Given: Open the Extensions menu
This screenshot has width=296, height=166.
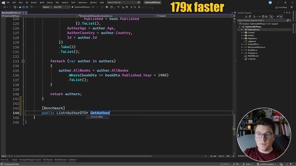Looking at the screenshot, I should click(x=83, y=3).
